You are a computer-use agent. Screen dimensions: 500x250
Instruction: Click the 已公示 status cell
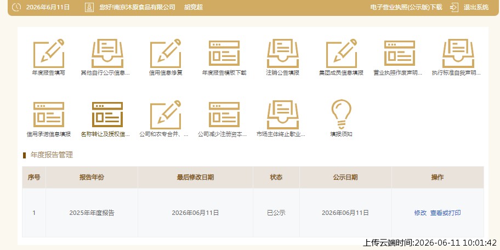[276, 213]
